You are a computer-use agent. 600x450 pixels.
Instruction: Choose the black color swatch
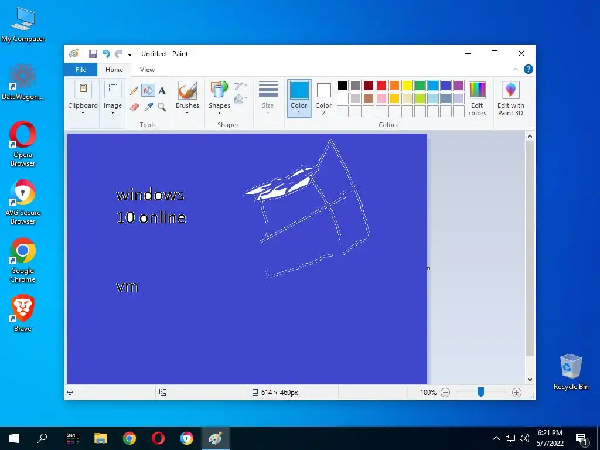point(343,86)
